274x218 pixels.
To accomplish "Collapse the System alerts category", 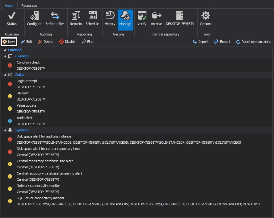I will [x=5, y=130].
